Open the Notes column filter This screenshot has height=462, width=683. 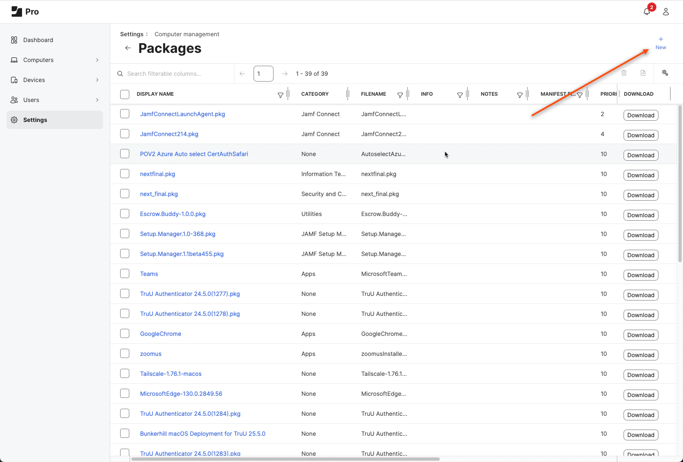click(520, 95)
